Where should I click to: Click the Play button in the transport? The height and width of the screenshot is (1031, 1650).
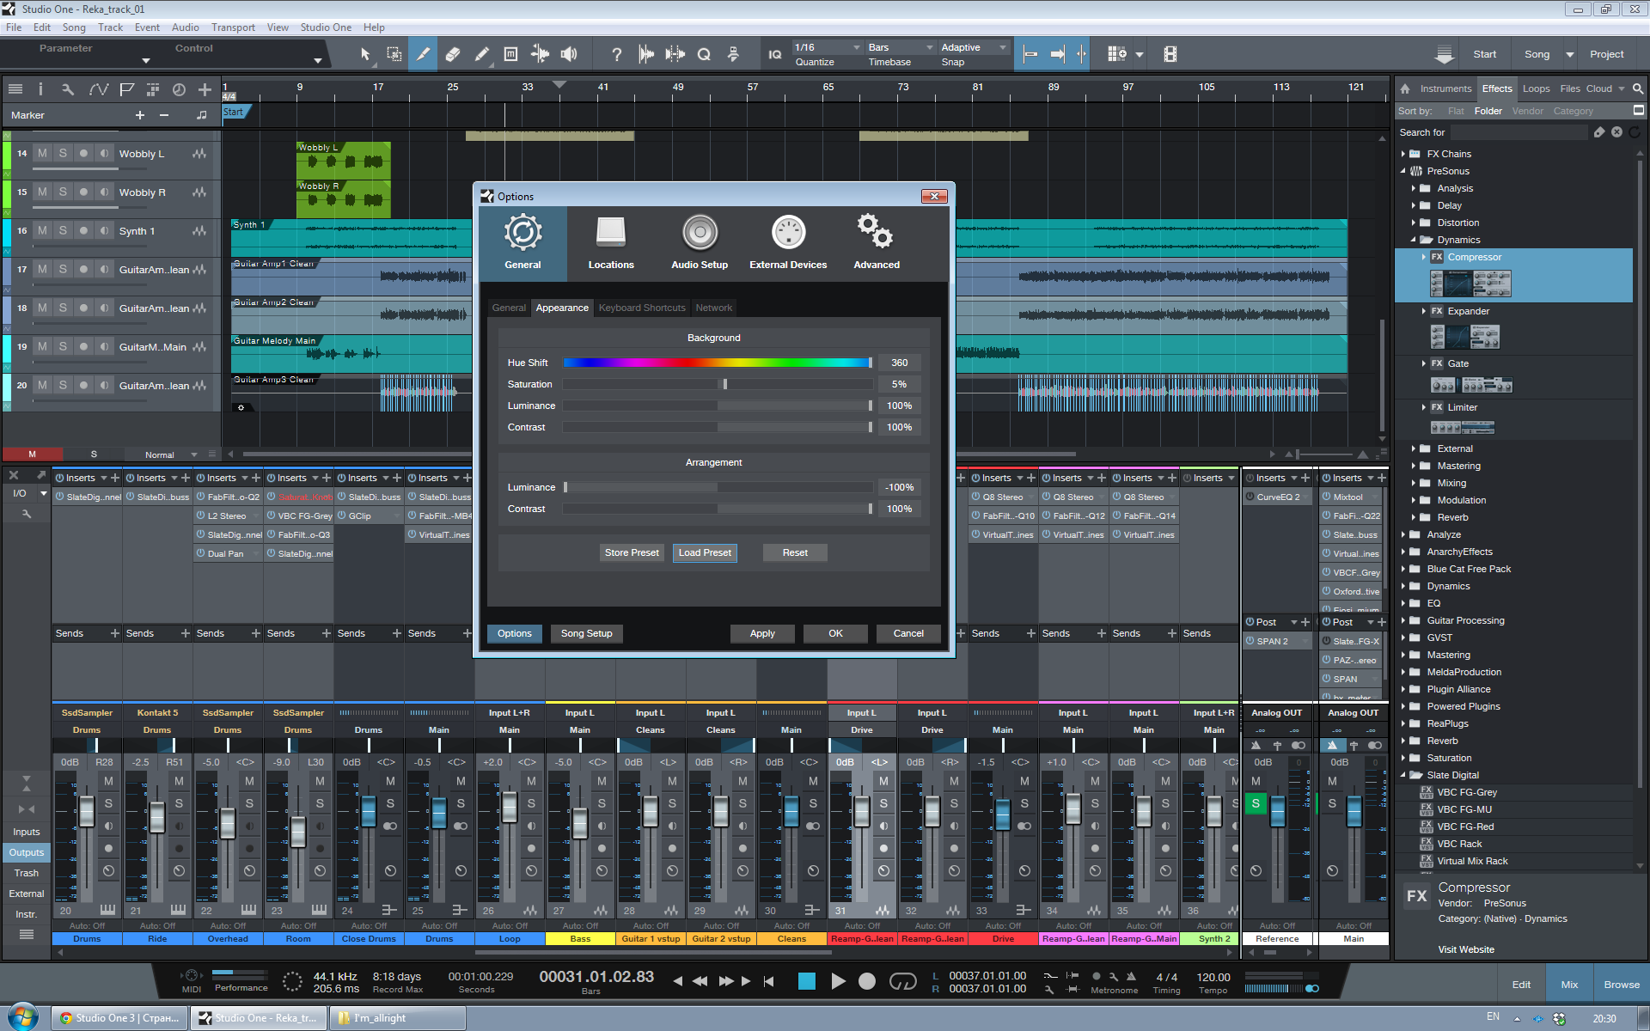pos(838,981)
